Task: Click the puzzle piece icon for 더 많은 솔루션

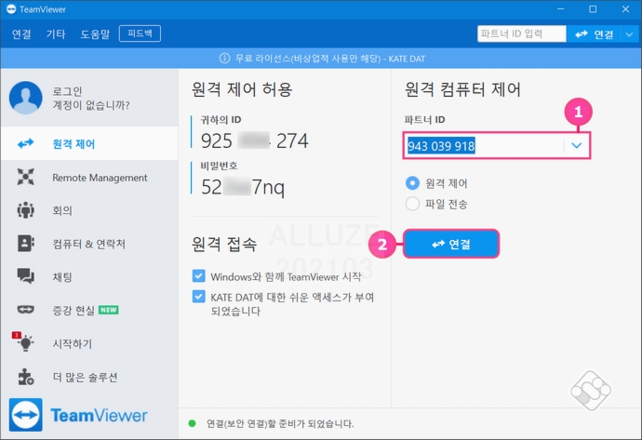Action: [25, 377]
